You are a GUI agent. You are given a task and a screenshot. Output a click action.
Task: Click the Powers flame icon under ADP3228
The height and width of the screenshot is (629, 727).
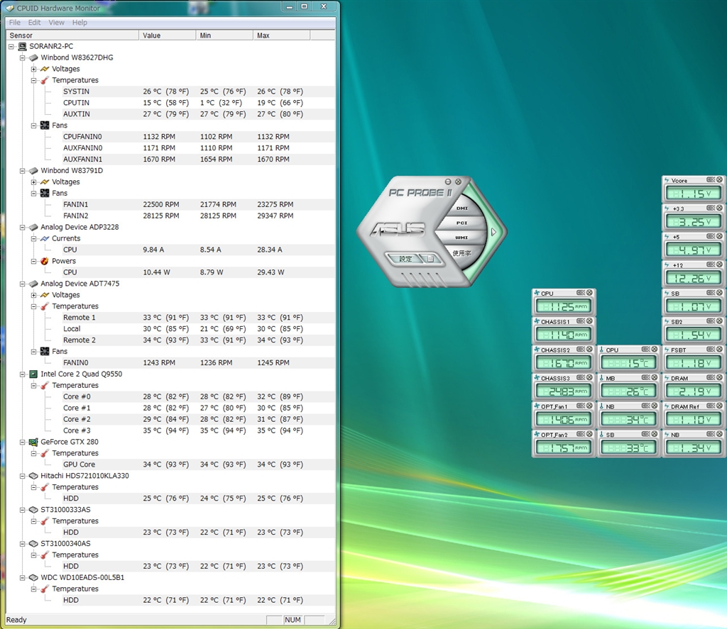pos(45,261)
